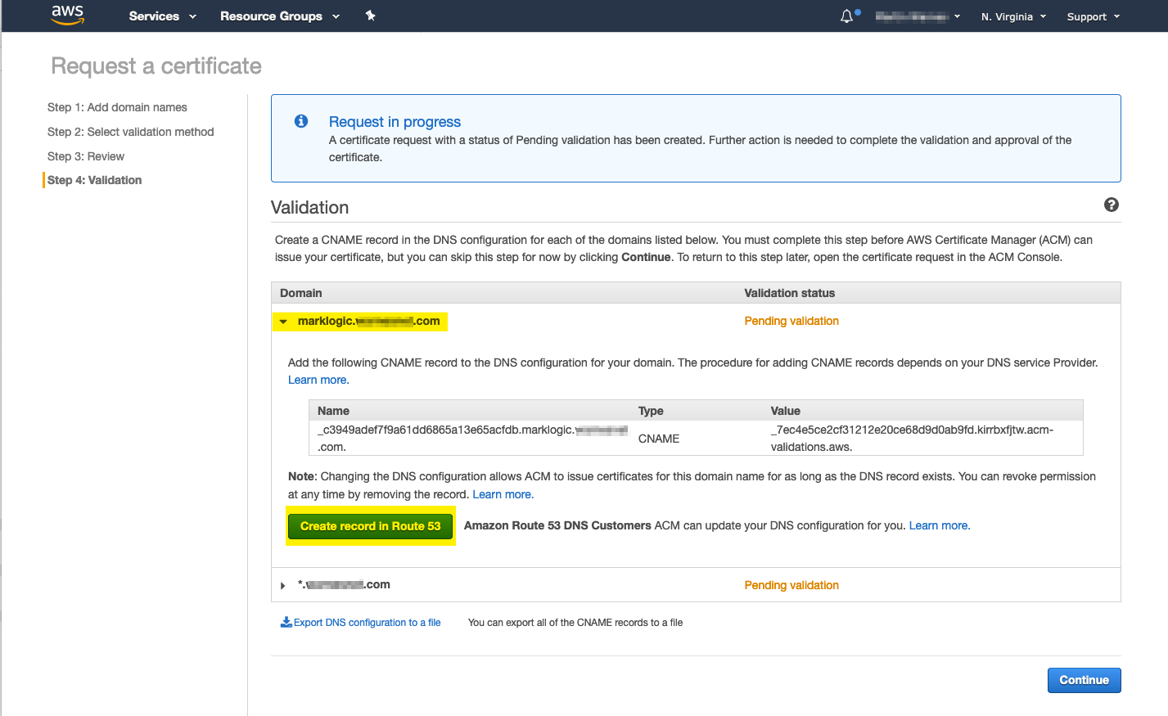Click Export DNS configuration to a file

tap(367, 623)
